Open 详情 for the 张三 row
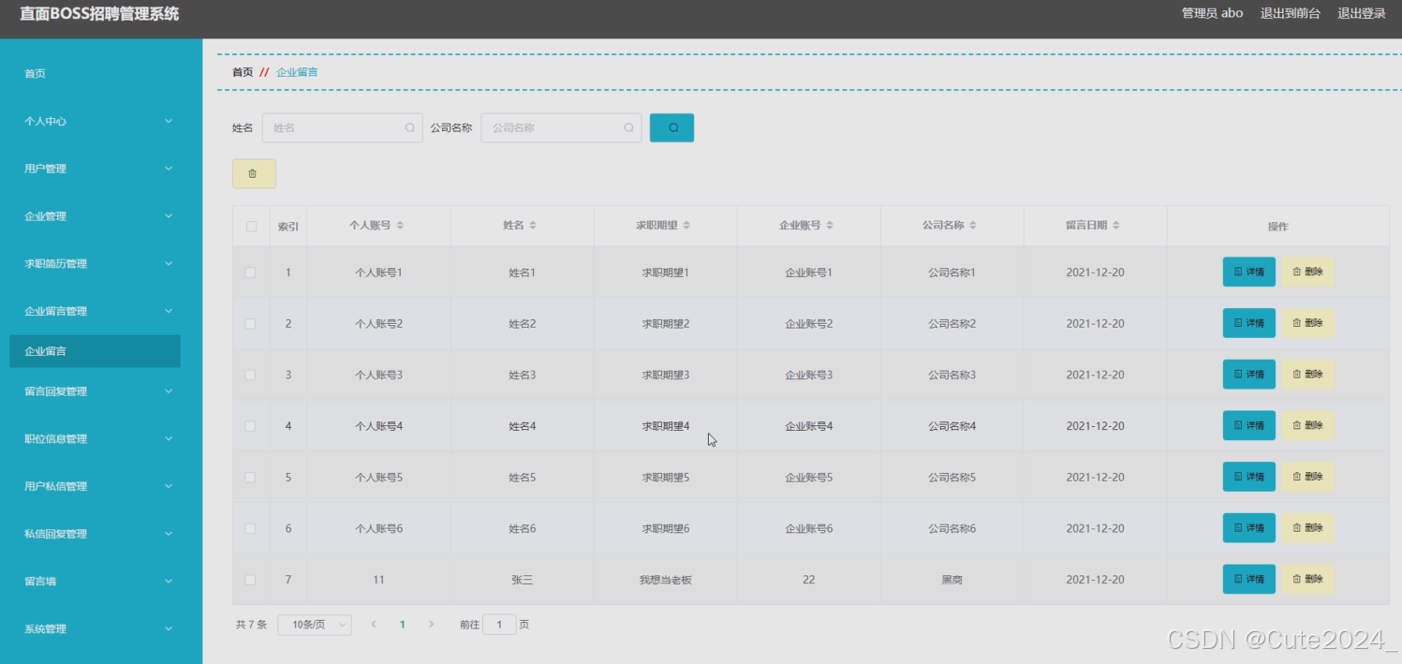 1248,579
